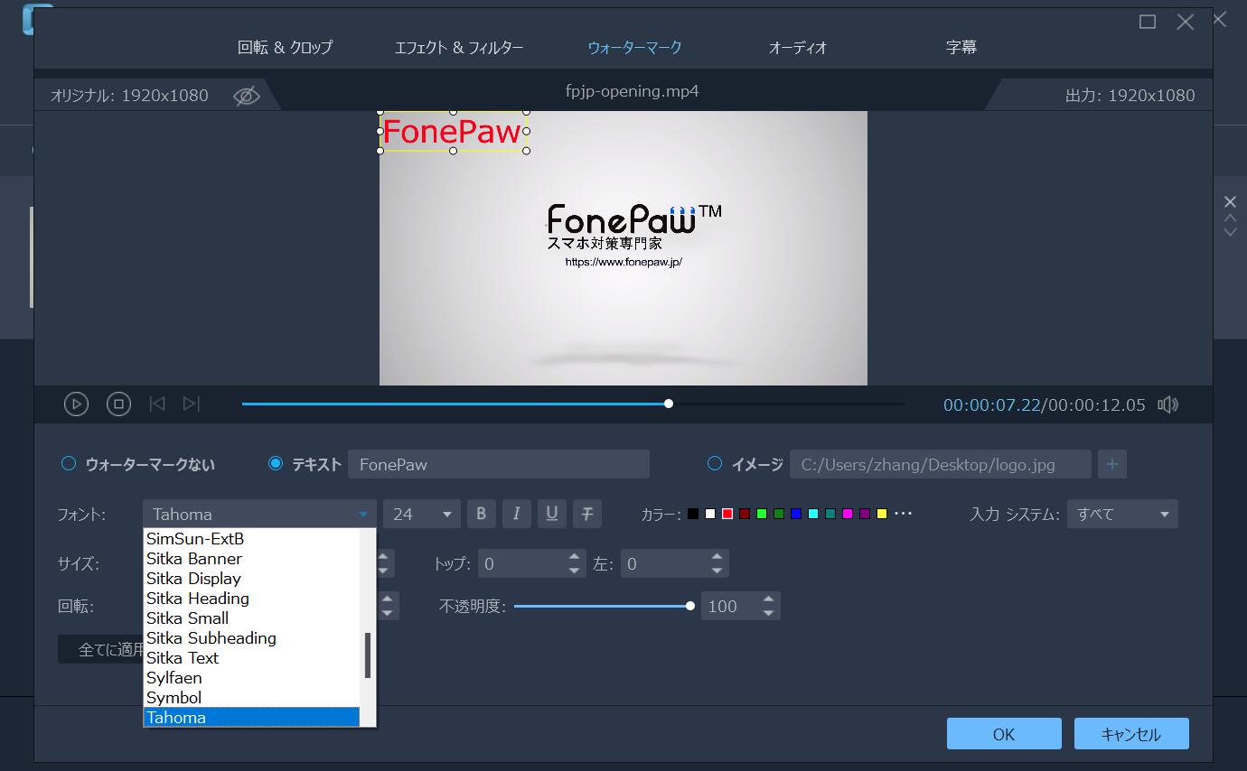Click the watermark text field 'FonePaw'

point(499,464)
